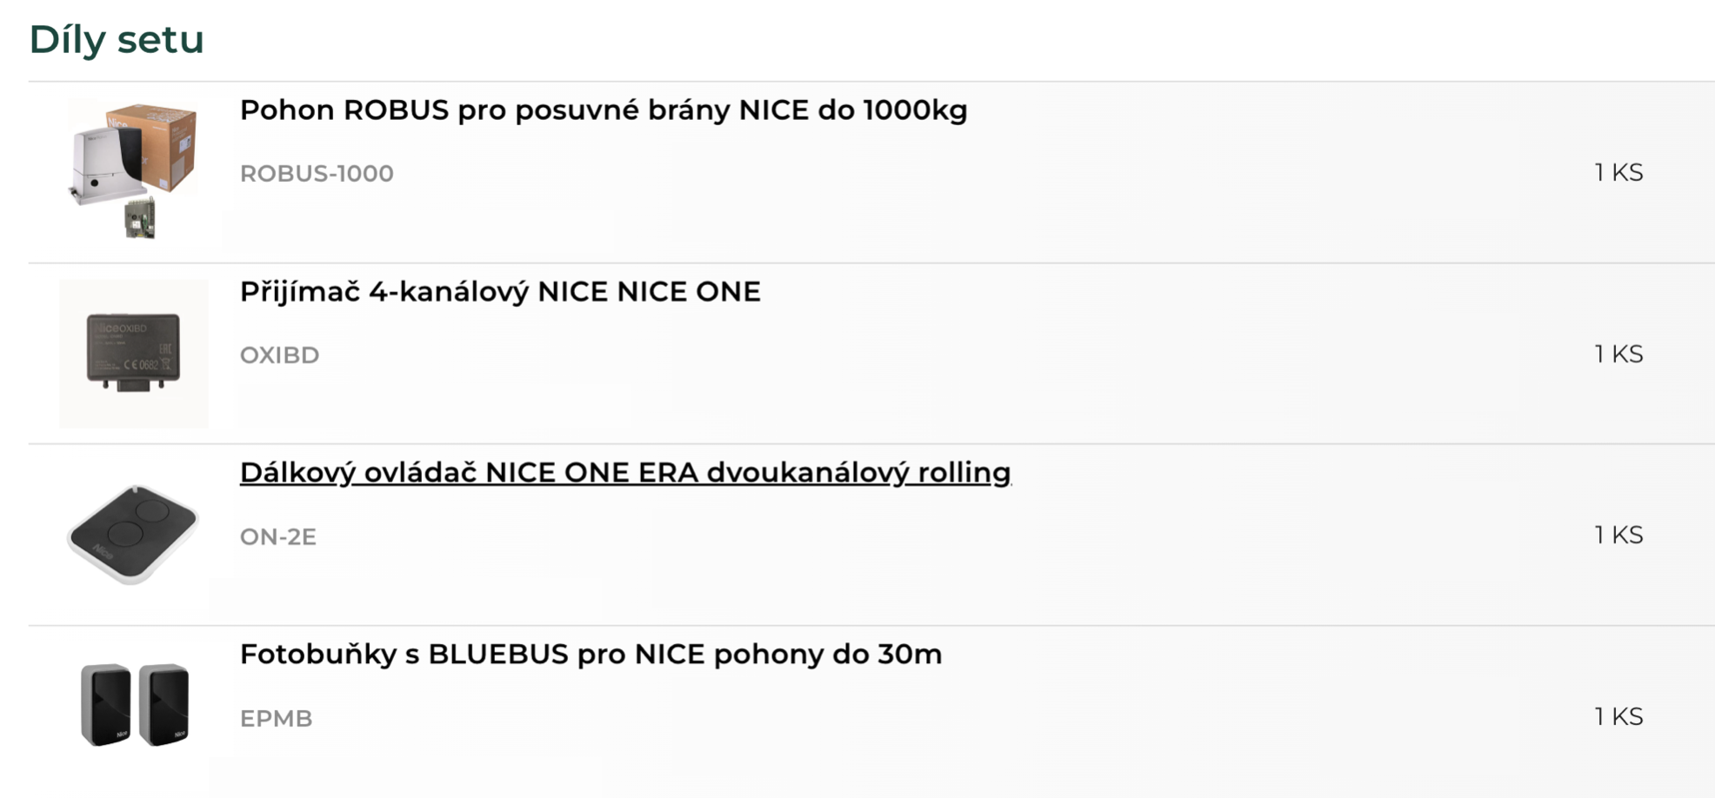The image size is (1715, 798).
Task: Select the OXIBD product code
Action: [279, 356]
